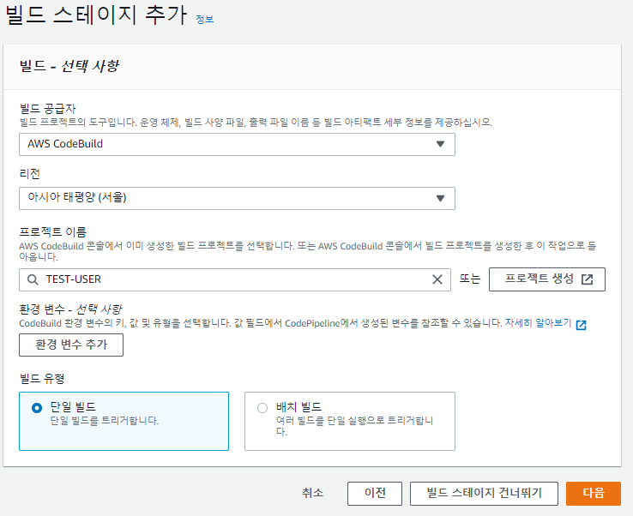Viewport: 633px width, 516px height.
Task: Click the 이전 previous button
Action: click(x=375, y=494)
